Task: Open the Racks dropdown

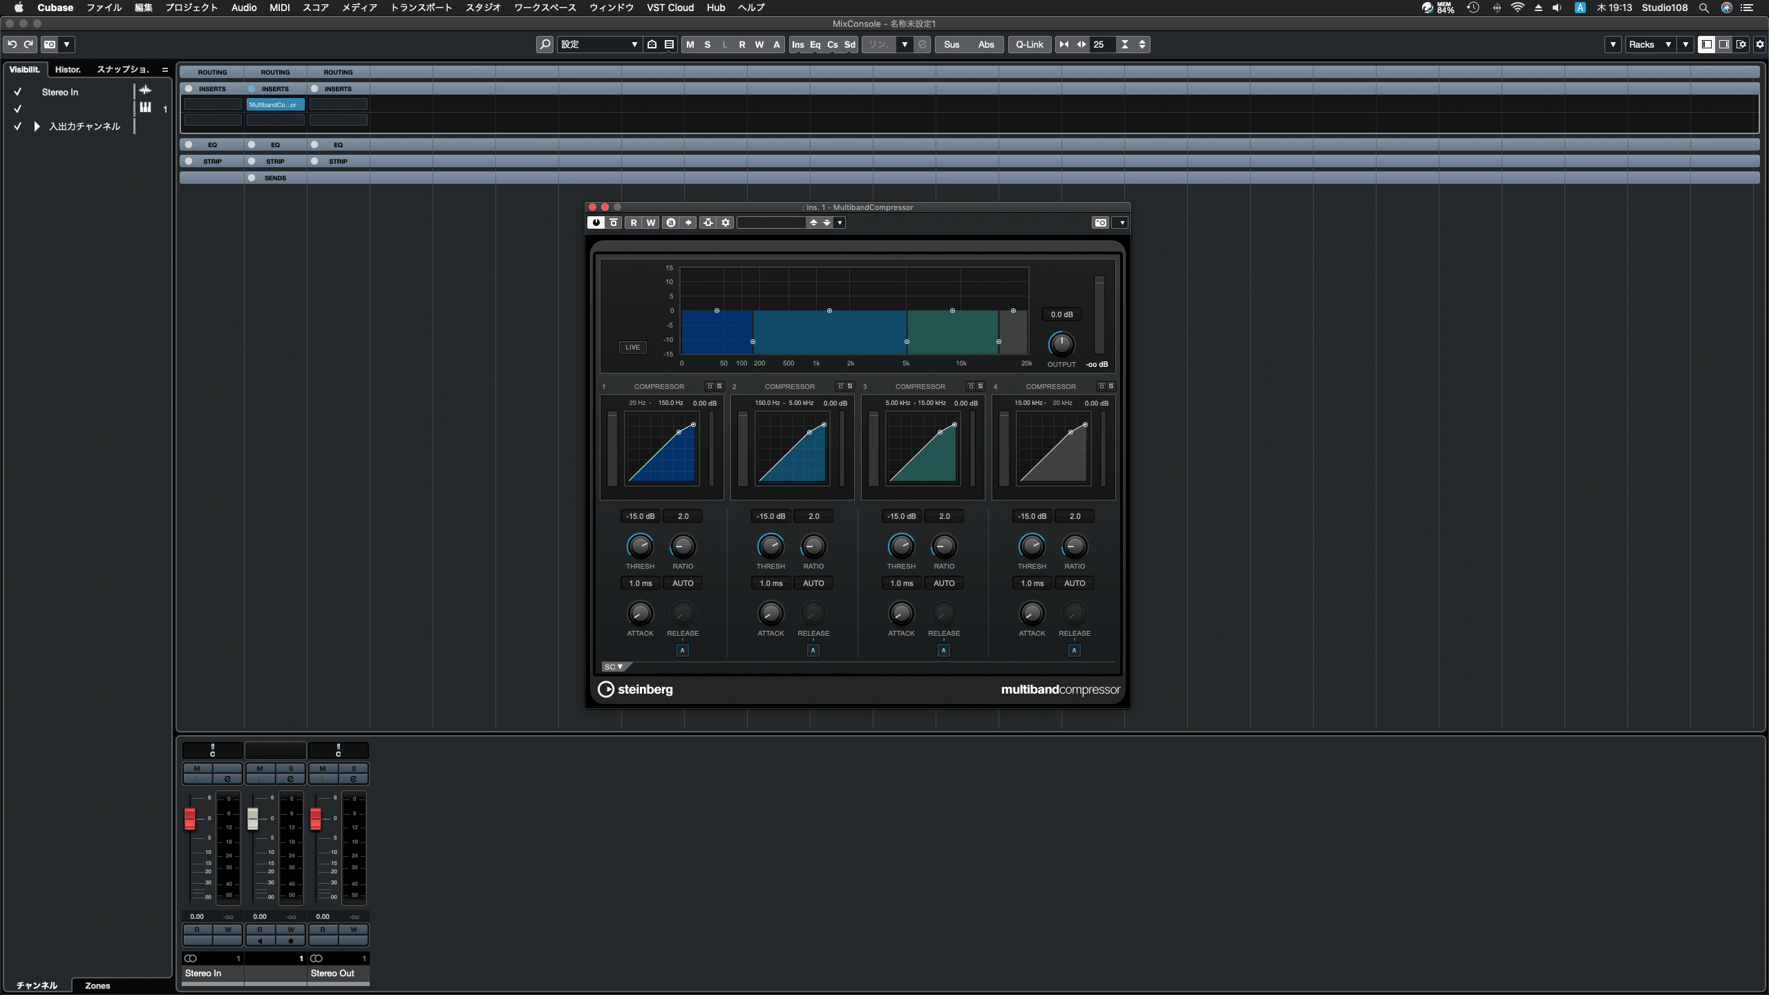Action: (1652, 44)
